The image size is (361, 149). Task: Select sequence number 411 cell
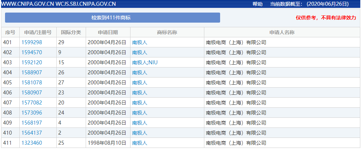(x=10, y=143)
